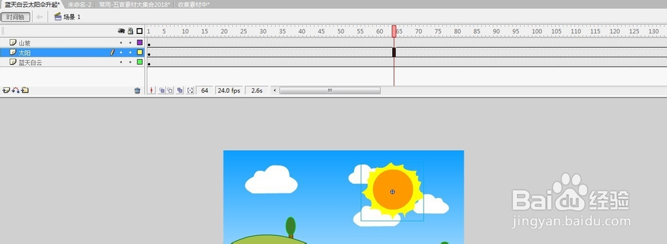Click the timeline scrollbar left arrow
Image resolution: width=667 pixels, height=244 pixels.
tap(275, 91)
